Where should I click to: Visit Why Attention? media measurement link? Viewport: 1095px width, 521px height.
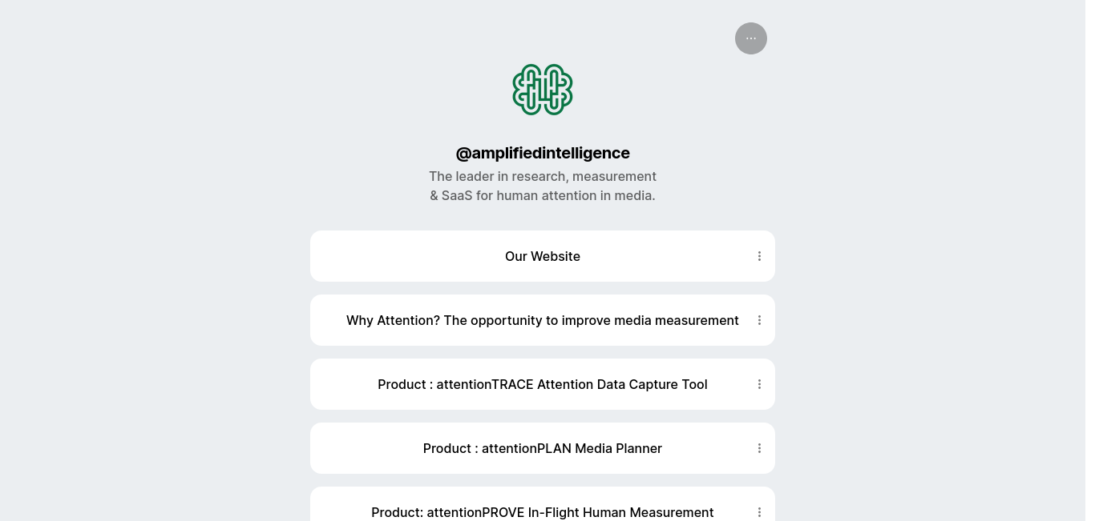pos(543,320)
